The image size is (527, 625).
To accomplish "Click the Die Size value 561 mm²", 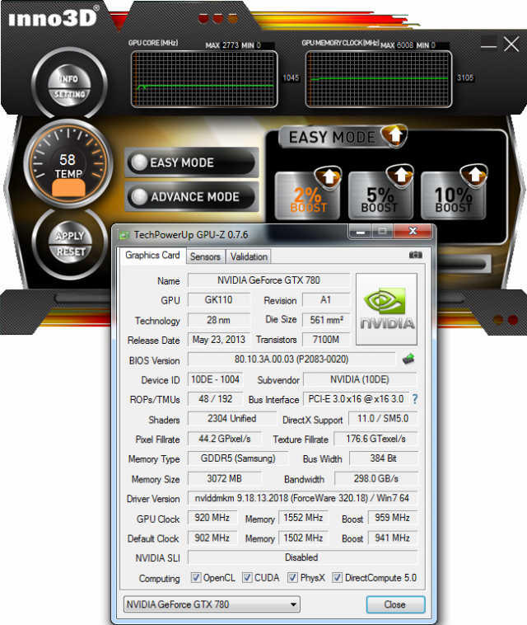I will coord(326,320).
